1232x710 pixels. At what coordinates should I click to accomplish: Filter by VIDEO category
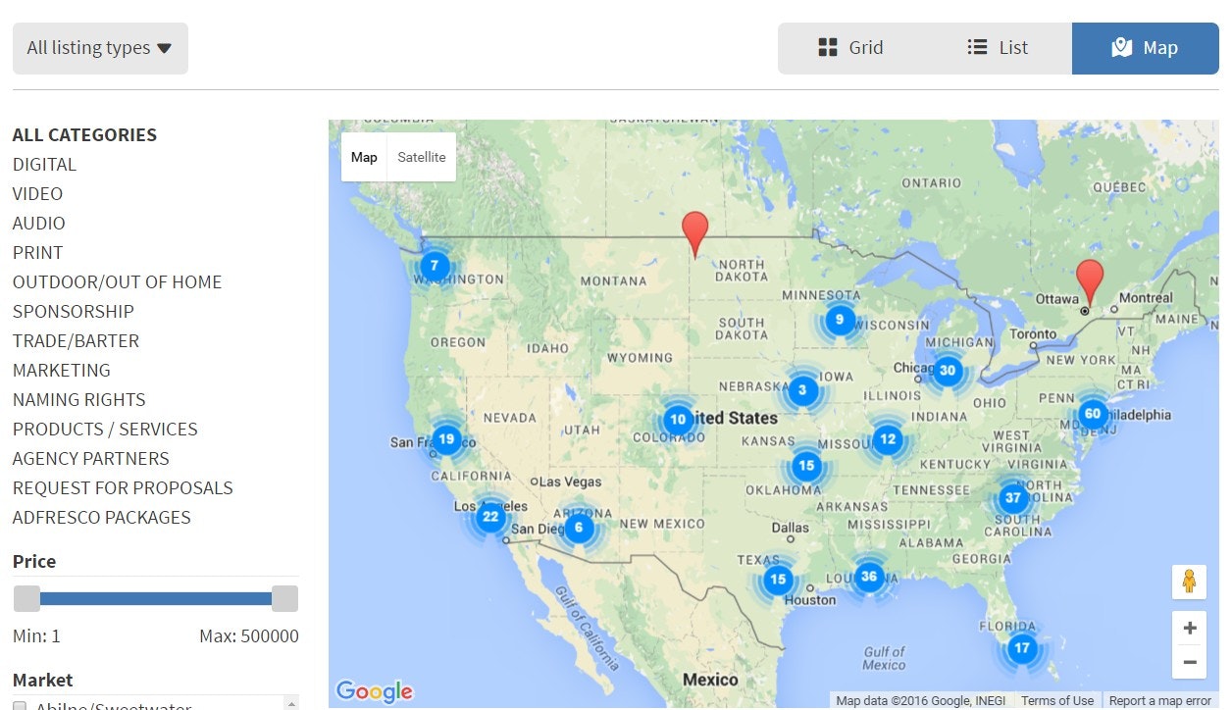pyautogui.click(x=37, y=194)
